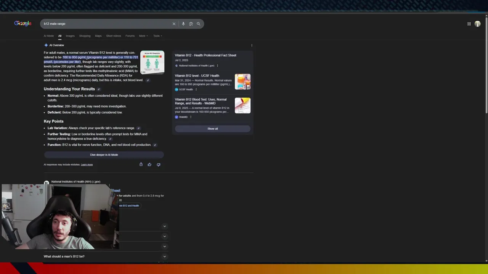Screen dimensions: 488x274
Task: Click the UCSF Health pill bottles thumbnail
Action: point(242,81)
